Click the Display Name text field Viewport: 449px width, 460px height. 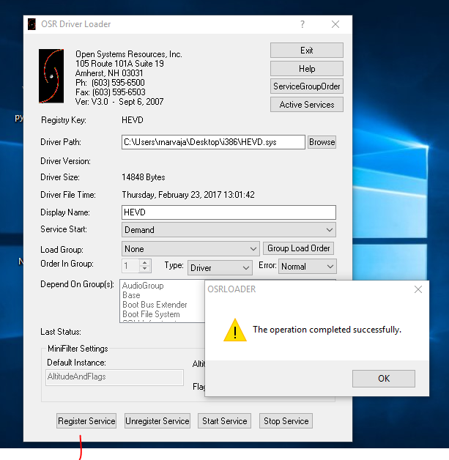point(229,212)
